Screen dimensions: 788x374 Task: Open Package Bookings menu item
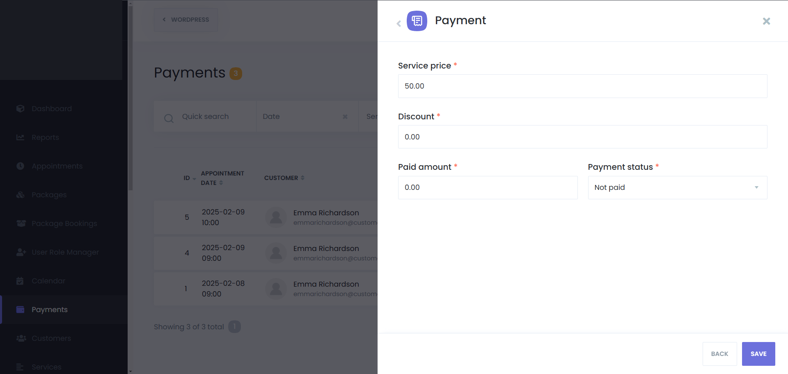64,223
